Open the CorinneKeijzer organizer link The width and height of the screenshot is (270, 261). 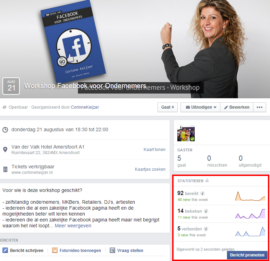pyautogui.click(x=85, y=107)
